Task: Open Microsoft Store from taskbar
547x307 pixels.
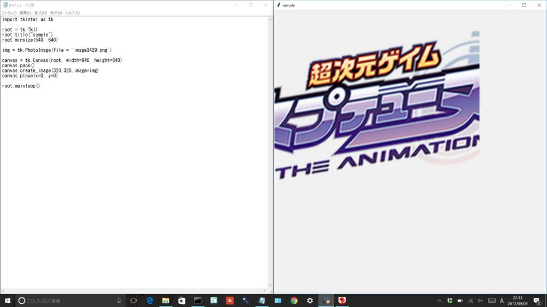Action: point(182,301)
